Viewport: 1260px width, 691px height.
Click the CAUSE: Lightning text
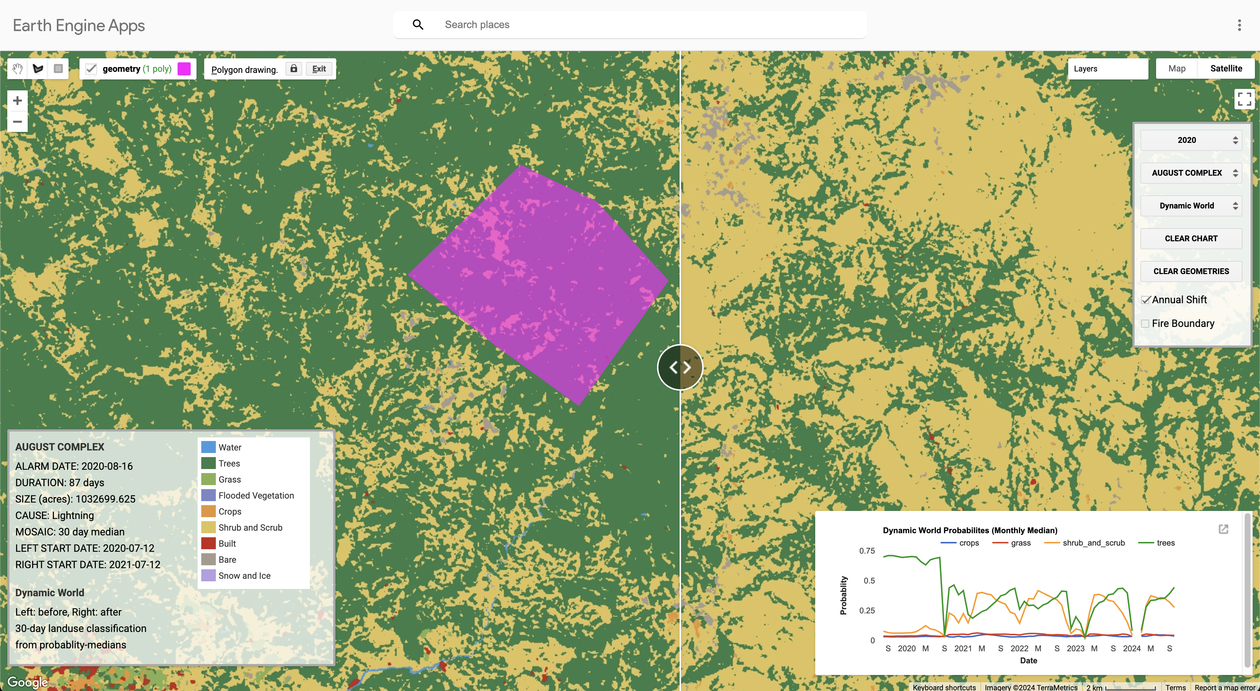[54, 515]
